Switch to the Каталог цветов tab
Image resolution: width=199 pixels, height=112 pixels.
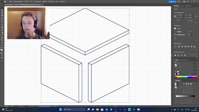click(184, 60)
